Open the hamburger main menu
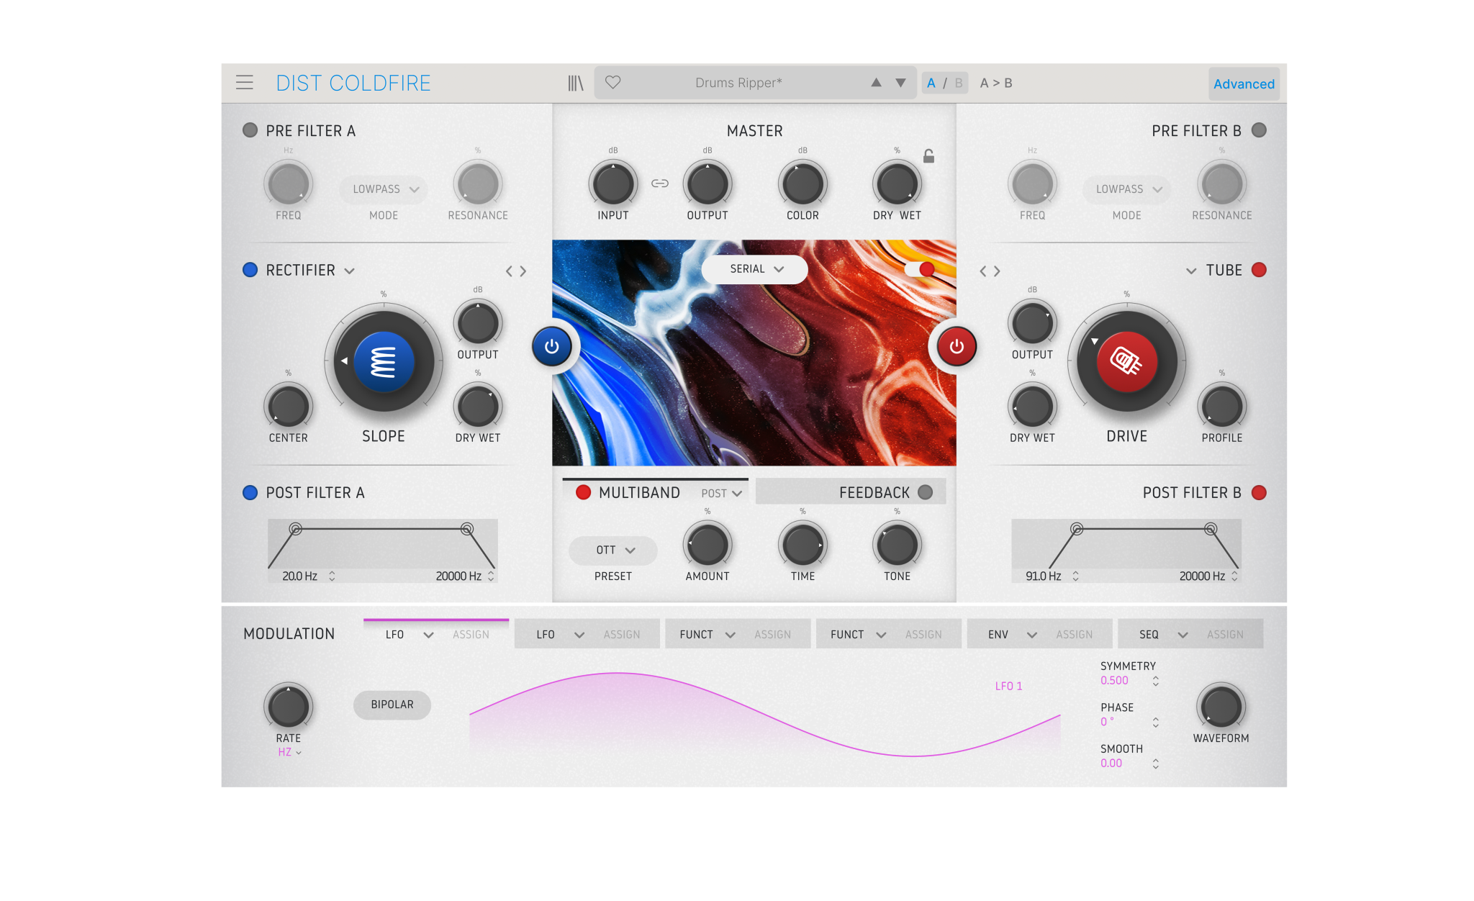1474x901 pixels. point(245,83)
